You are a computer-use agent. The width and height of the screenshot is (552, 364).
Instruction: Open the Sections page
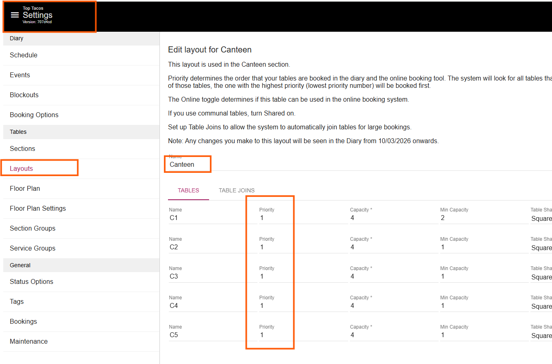22,149
